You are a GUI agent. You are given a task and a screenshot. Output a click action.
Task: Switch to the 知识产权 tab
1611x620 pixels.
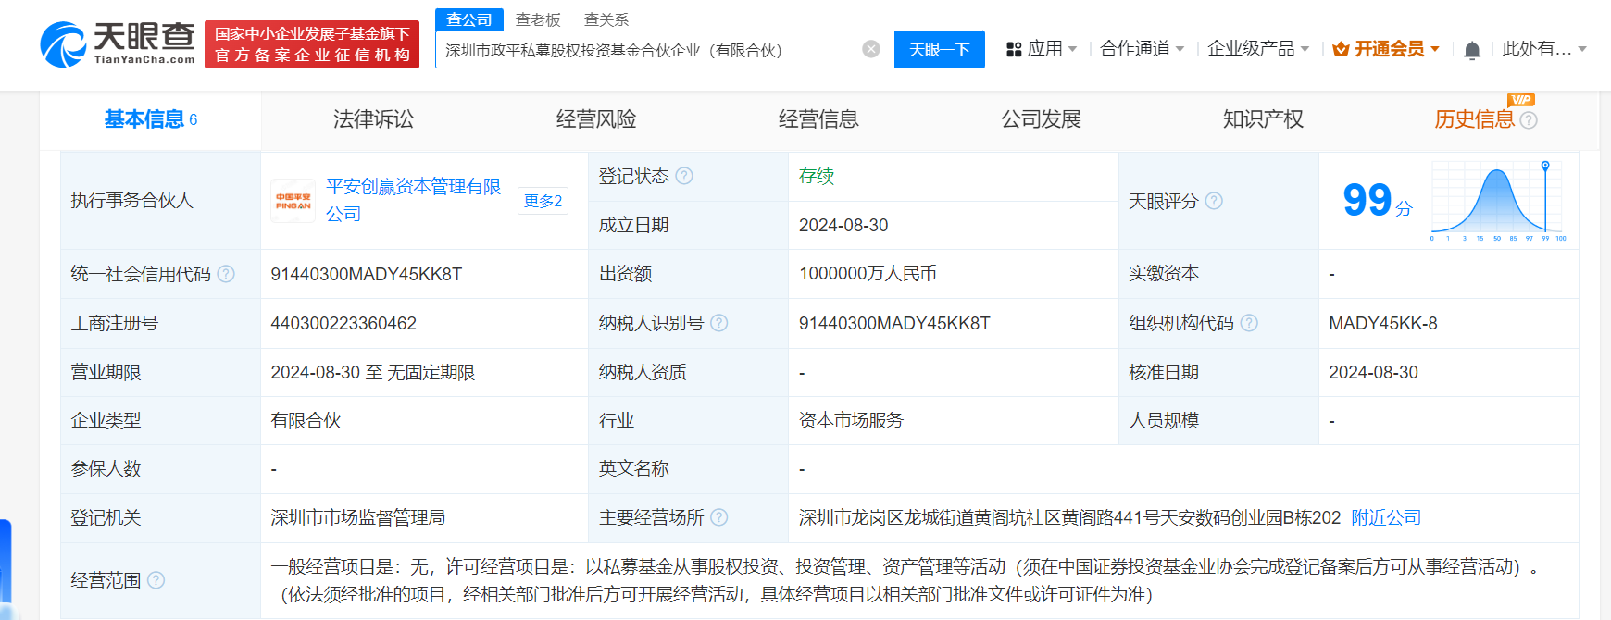coord(1263,119)
